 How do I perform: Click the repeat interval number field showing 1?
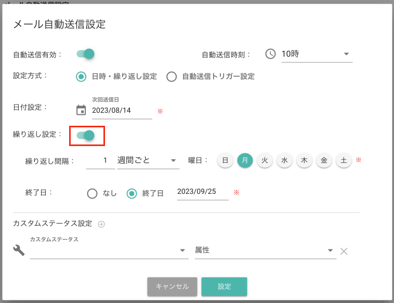100,161
